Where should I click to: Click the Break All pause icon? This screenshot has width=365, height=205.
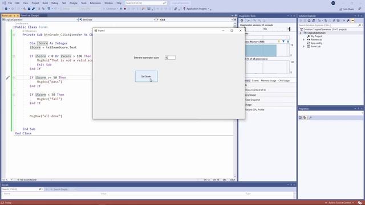(120, 9)
